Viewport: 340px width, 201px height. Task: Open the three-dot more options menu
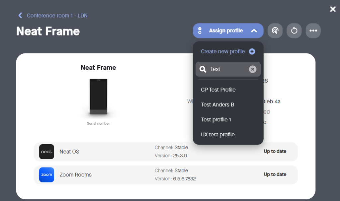(x=313, y=31)
